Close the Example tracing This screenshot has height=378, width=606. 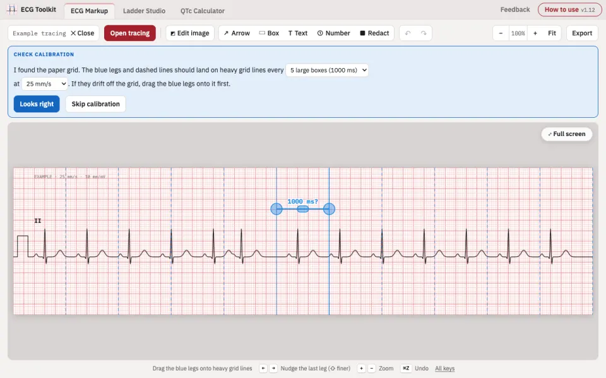pos(82,33)
